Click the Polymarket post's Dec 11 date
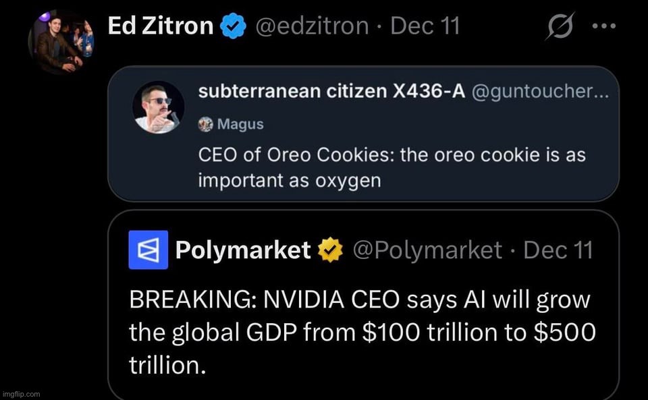 click(558, 250)
